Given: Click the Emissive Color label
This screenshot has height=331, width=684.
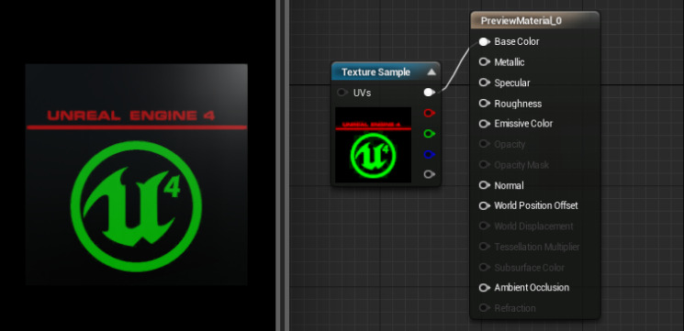Looking at the screenshot, I should coord(523,124).
